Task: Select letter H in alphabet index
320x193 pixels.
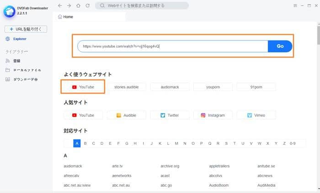Action: tap(135, 143)
